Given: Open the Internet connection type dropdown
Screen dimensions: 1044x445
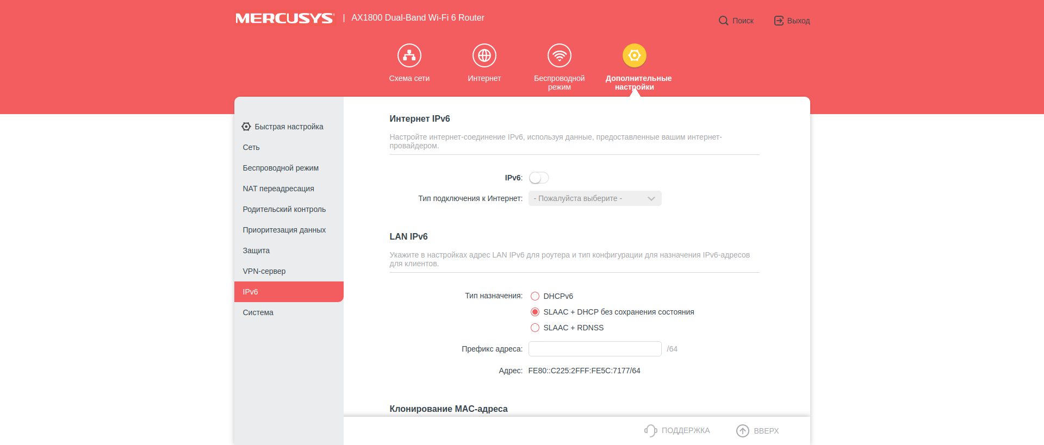Looking at the screenshot, I should click(594, 198).
